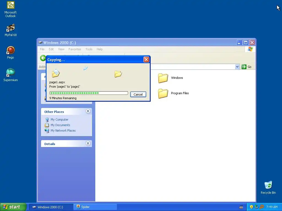Open the Help menu
This screenshot has height=211, width=282.
[x=99, y=49]
